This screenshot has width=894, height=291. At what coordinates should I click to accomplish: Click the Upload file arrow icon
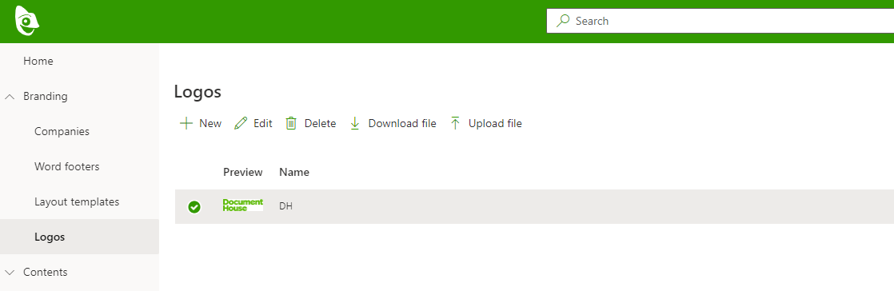pos(455,124)
